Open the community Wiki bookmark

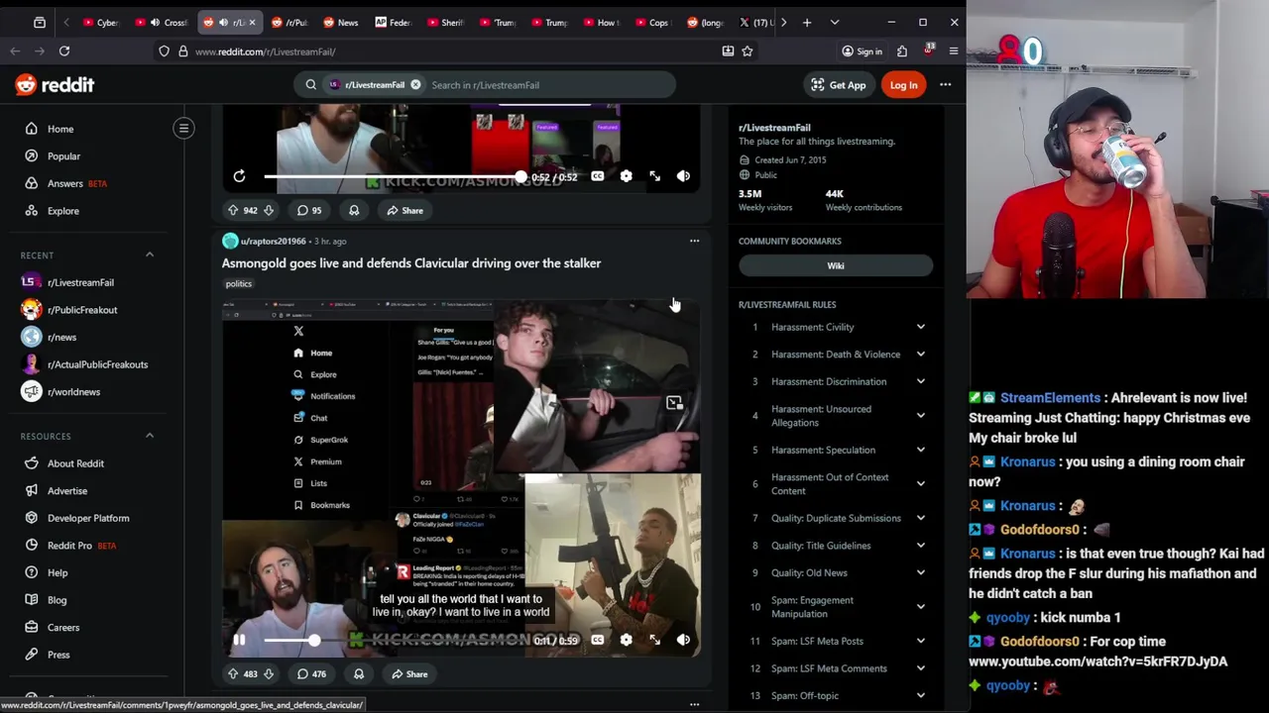836,265
